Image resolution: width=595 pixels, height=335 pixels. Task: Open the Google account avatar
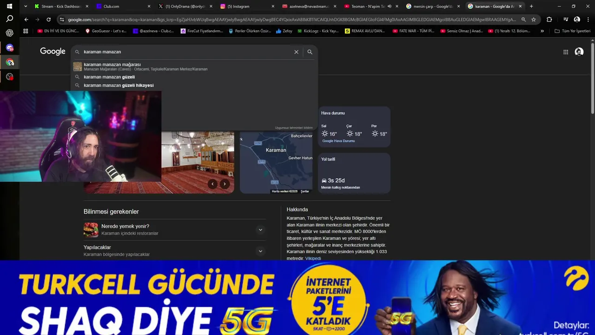(579, 52)
